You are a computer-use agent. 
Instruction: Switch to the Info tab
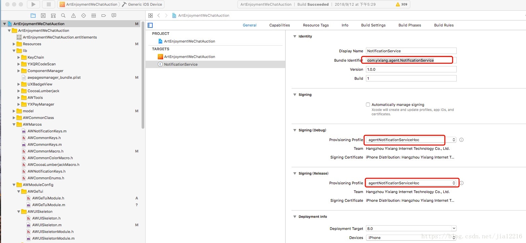tap(345, 25)
